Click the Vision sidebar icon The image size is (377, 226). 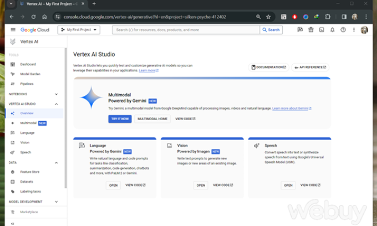tap(13, 142)
